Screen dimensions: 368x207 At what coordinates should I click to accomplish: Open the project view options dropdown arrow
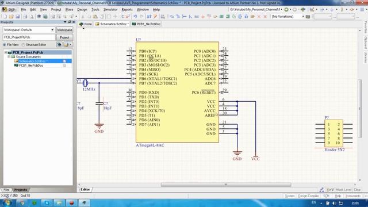(70, 45)
